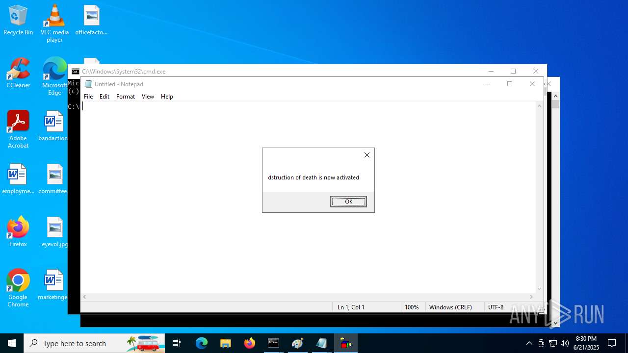Click 'Windows (CRLF)' in the status bar

tap(450, 307)
